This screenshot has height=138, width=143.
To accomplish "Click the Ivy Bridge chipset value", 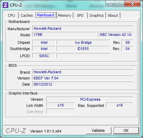I will click(83, 42).
